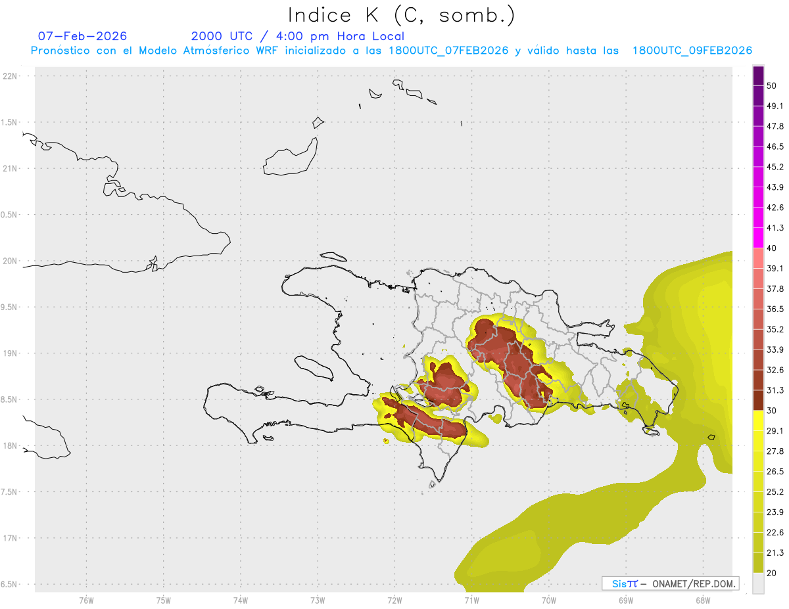Click the "22N" latitude axis label
This screenshot has height=609, width=789.
10,76
